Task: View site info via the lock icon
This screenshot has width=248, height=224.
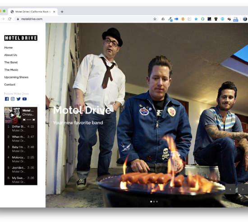Action: coord(18,19)
